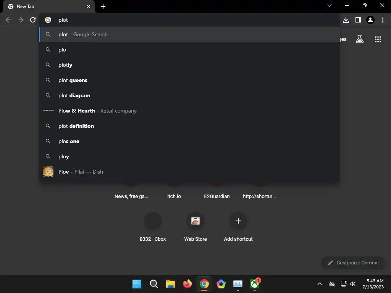Open the downloads tray

click(346, 20)
